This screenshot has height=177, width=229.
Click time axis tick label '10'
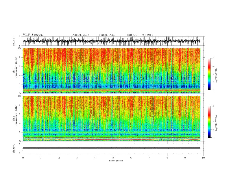[203, 158]
